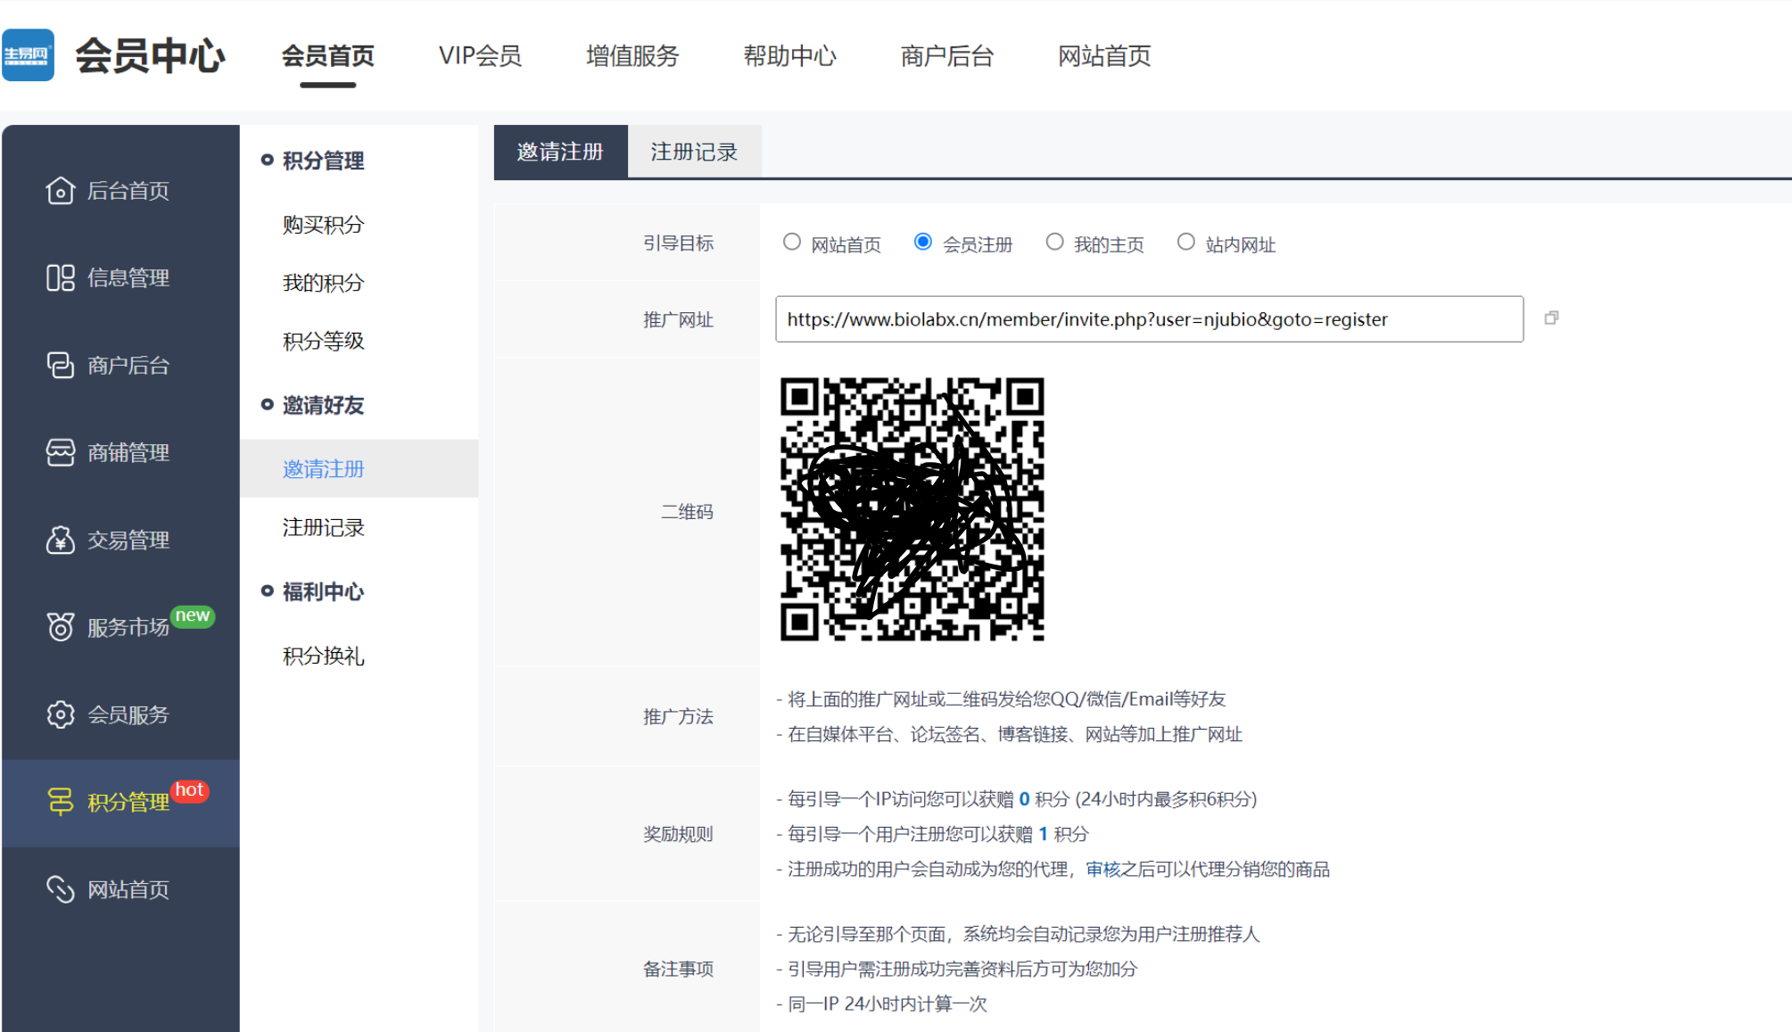
Task: Select the 站内网址 radio option
Action: (1185, 243)
